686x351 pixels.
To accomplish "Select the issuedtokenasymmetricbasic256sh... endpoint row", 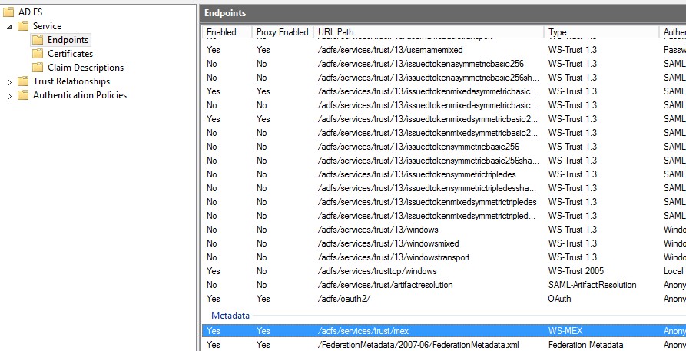I will (x=444, y=78).
